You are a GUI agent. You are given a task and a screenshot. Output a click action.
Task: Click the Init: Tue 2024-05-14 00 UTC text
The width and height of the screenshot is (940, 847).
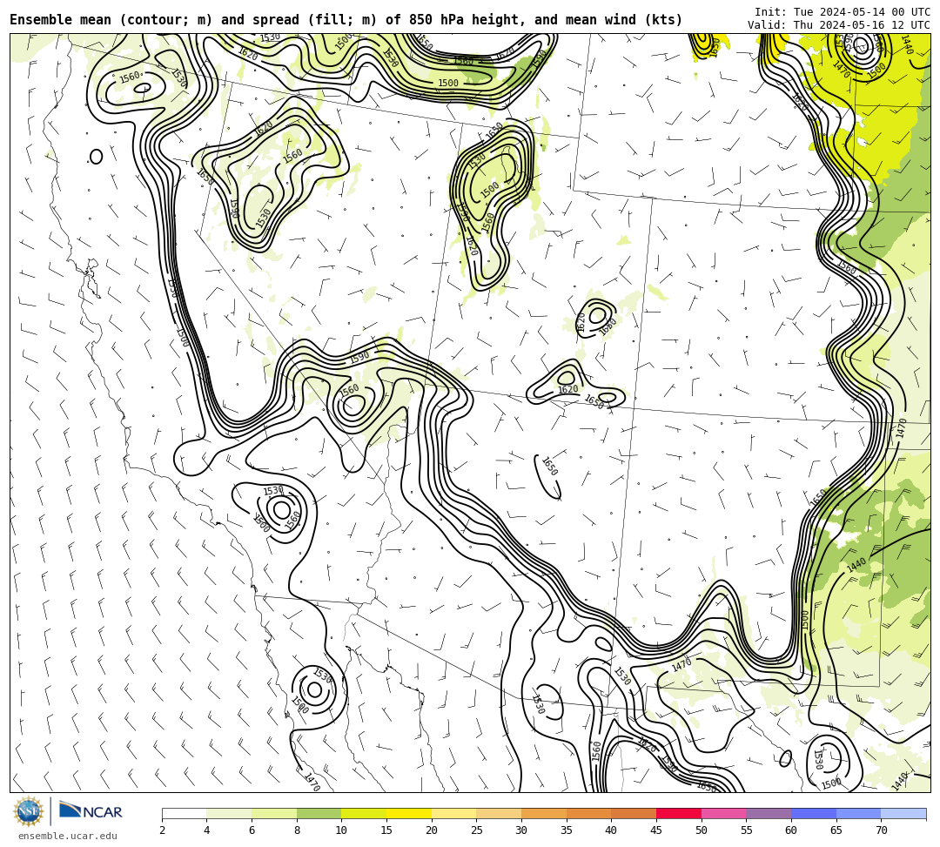(843, 12)
